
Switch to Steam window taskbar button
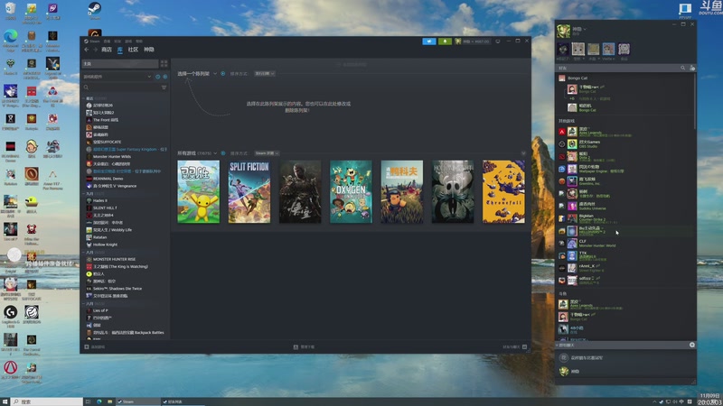coord(137,401)
